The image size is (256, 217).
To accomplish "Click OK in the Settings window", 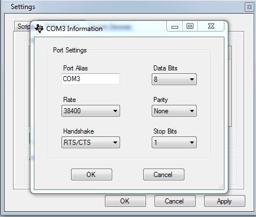I will (x=125, y=201).
